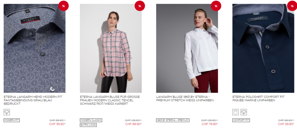Open the Langarm Bluse für grosse Frauen title
Screen dimensions: 297x128
coord(110,100)
